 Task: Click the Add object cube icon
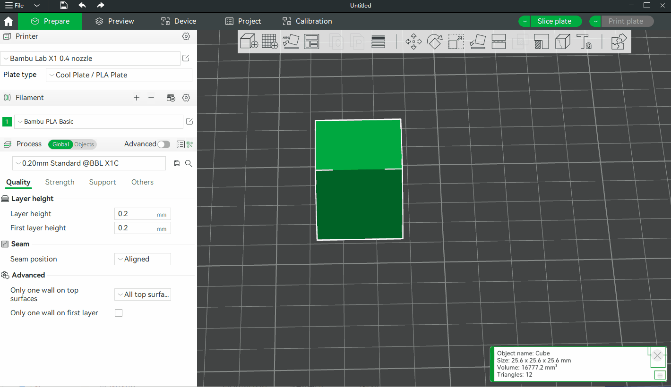[249, 42]
